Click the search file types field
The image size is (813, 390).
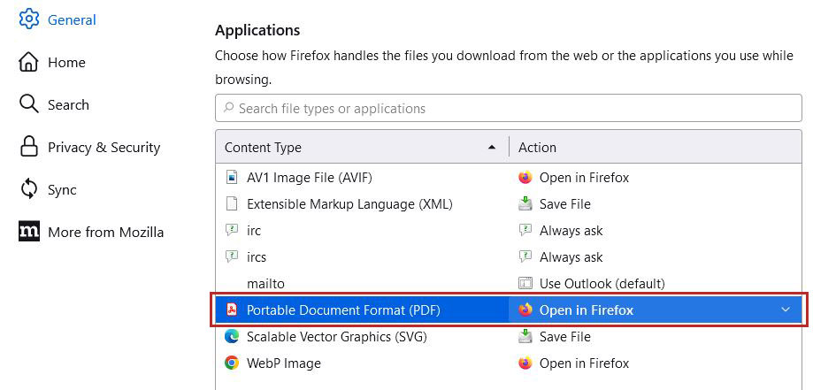[x=508, y=109]
